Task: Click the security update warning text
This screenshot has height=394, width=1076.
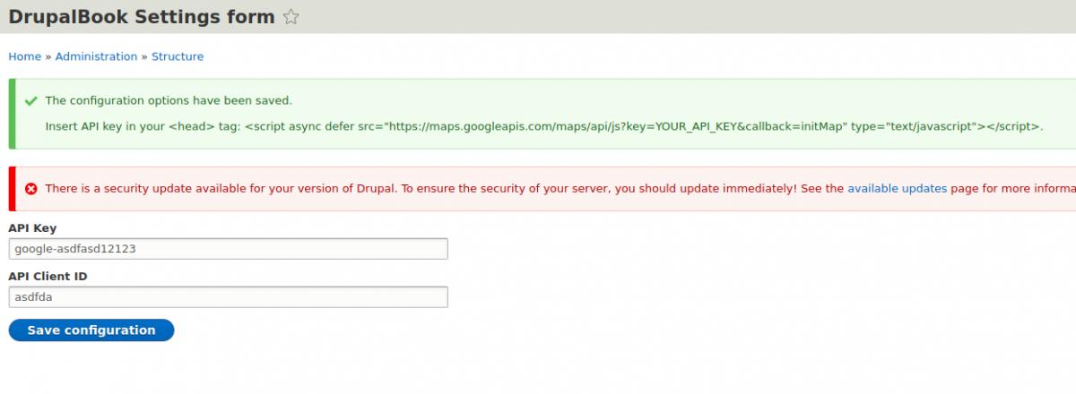Action: point(560,189)
